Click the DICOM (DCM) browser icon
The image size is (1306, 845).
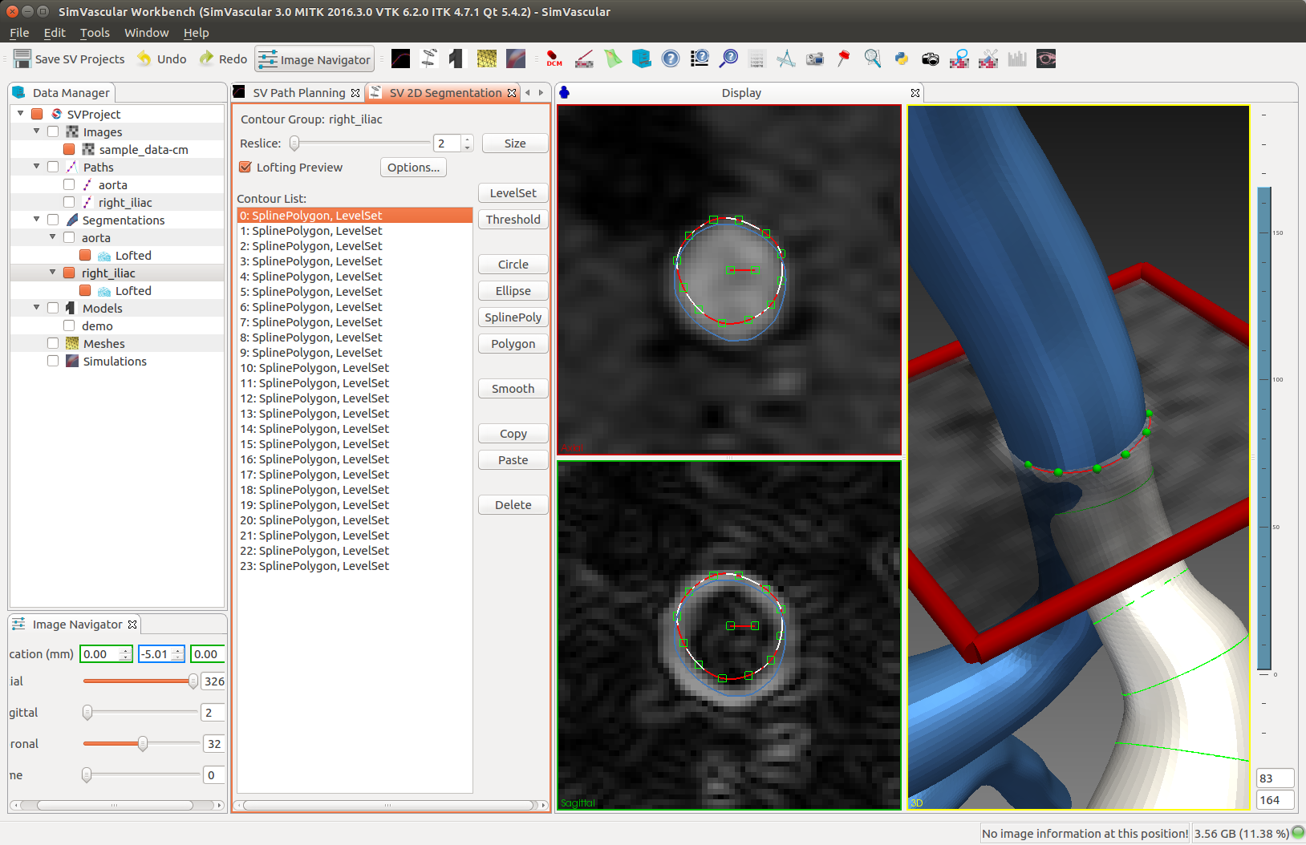tap(554, 59)
